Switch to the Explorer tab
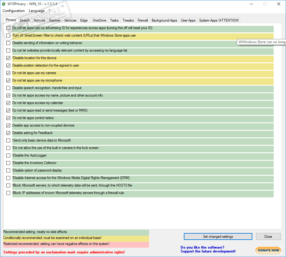The image size is (286, 257). (x=55, y=20)
